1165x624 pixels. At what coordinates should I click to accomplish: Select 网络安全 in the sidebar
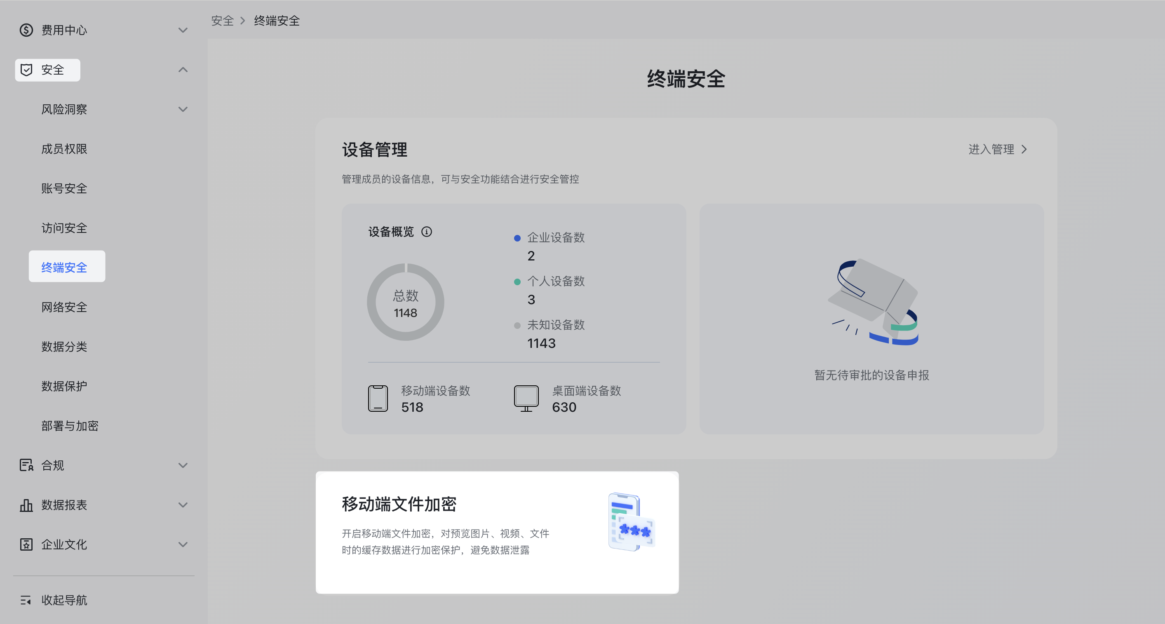coord(63,307)
